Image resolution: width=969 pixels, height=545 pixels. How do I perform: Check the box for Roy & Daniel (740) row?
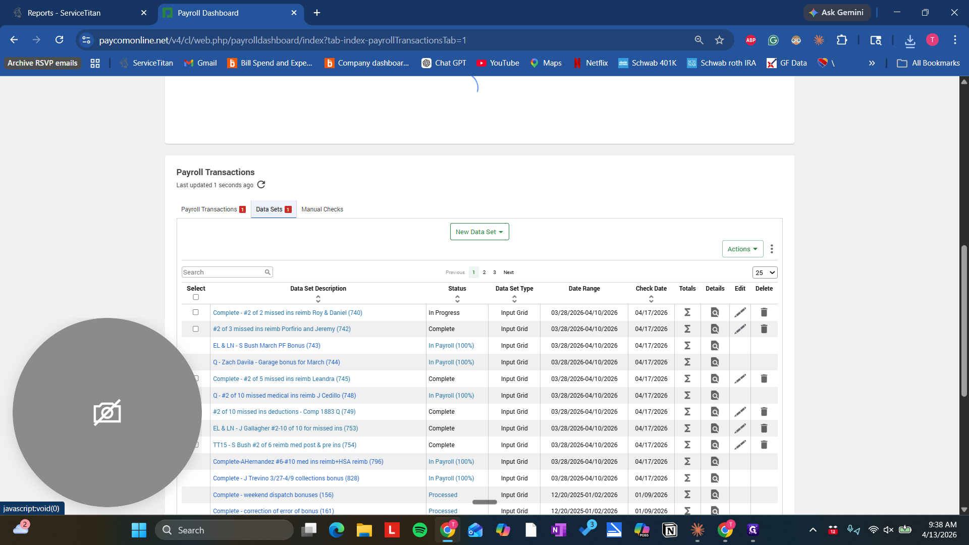coord(196,312)
